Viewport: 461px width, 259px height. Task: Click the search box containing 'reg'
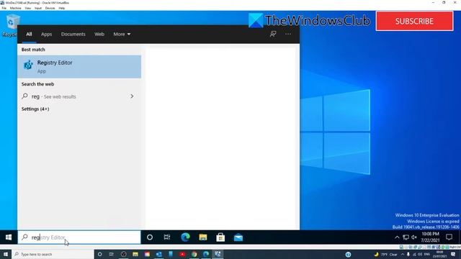tap(79, 237)
